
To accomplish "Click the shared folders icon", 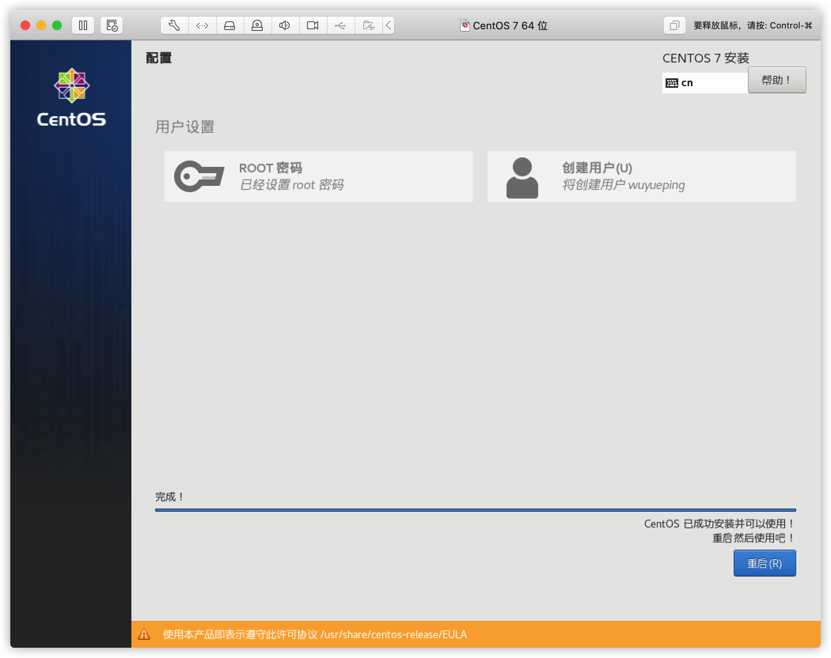I will 368,26.
